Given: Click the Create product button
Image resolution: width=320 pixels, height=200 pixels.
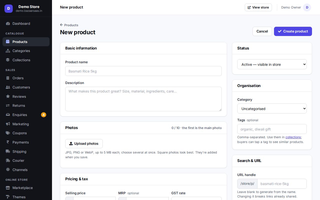Looking at the screenshot, I should coord(293,31).
